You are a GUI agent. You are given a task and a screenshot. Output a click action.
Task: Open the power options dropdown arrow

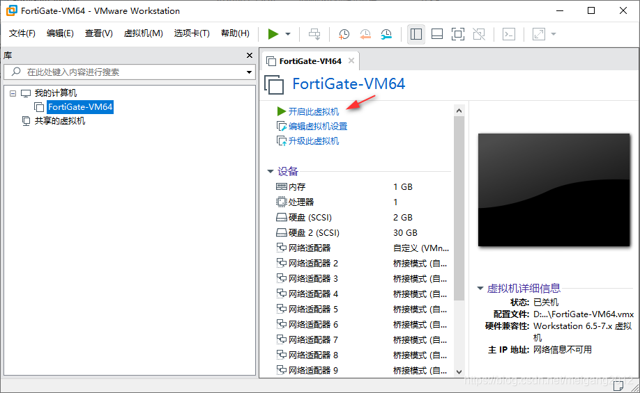pos(288,34)
